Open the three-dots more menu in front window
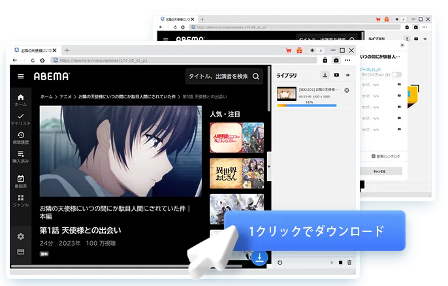Screen dimensions: 448x286 pyautogui.click(x=347, y=60)
